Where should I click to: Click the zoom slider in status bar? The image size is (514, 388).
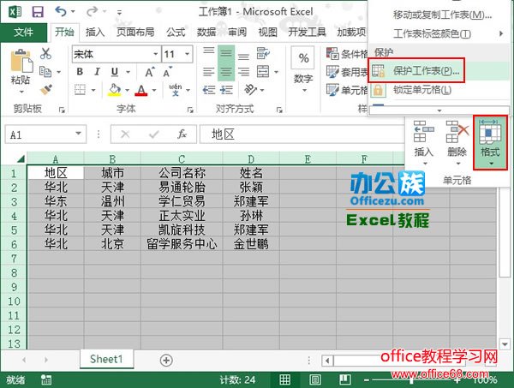412,380
